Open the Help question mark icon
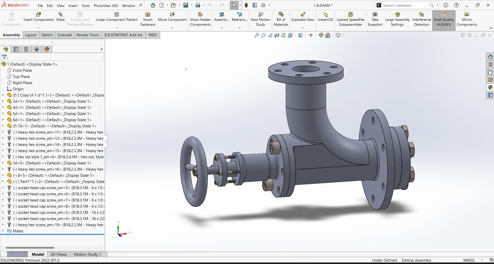 pyautogui.click(x=456, y=5)
